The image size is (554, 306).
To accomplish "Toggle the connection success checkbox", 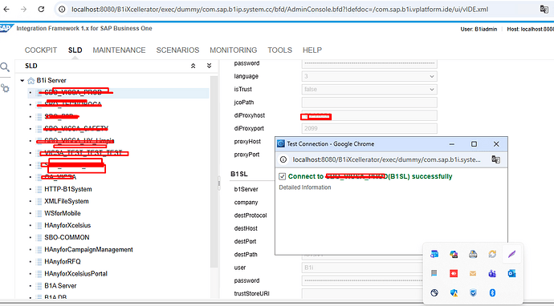I will tap(283, 176).
